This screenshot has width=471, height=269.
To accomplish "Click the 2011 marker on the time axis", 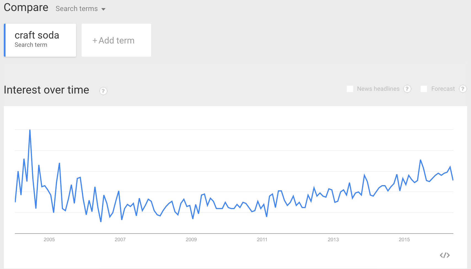I will [262, 240].
